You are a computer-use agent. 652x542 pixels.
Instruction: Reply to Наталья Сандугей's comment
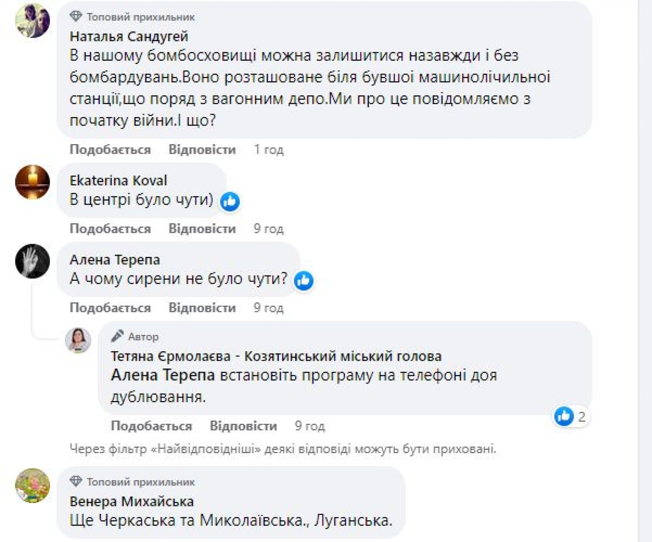[202, 150]
